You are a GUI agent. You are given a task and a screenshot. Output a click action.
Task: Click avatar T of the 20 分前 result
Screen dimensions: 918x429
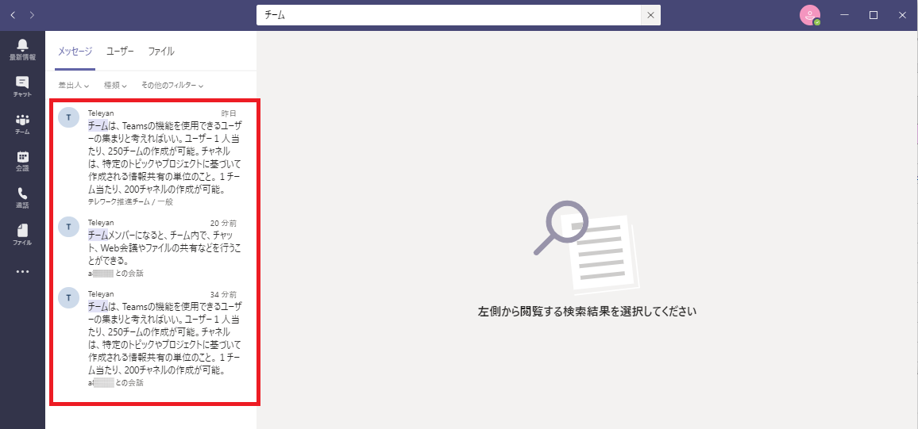point(68,227)
